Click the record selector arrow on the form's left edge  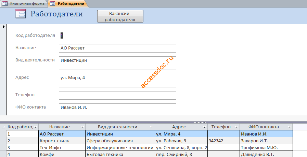coord(3,27)
